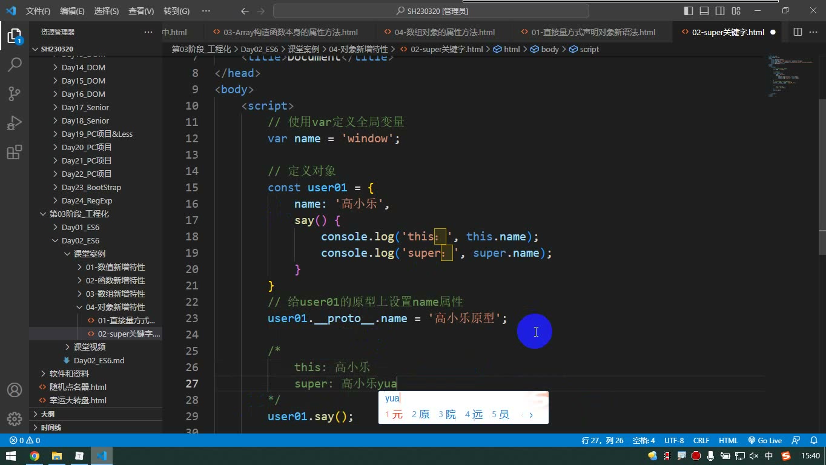Open the Manage gear settings icon
This screenshot has height=465, width=826.
14,419
